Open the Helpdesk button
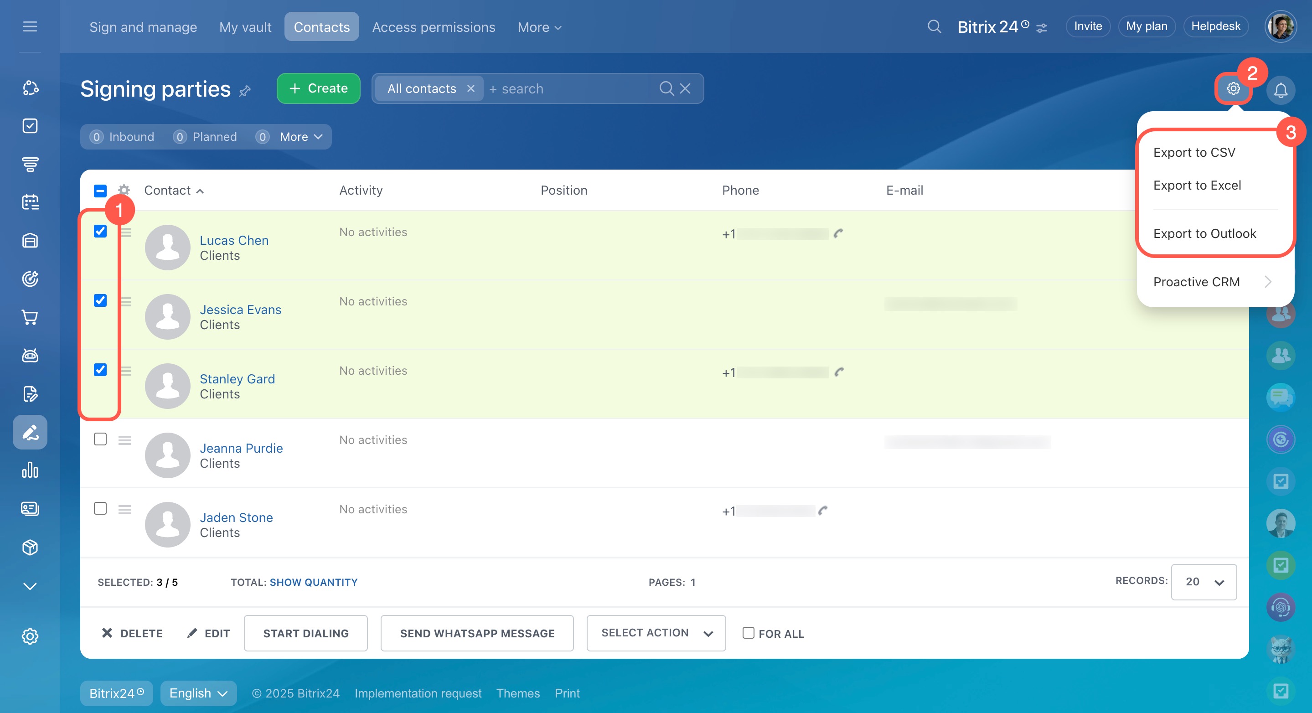The height and width of the screenshot is (713, 1312). (1215, 26)
